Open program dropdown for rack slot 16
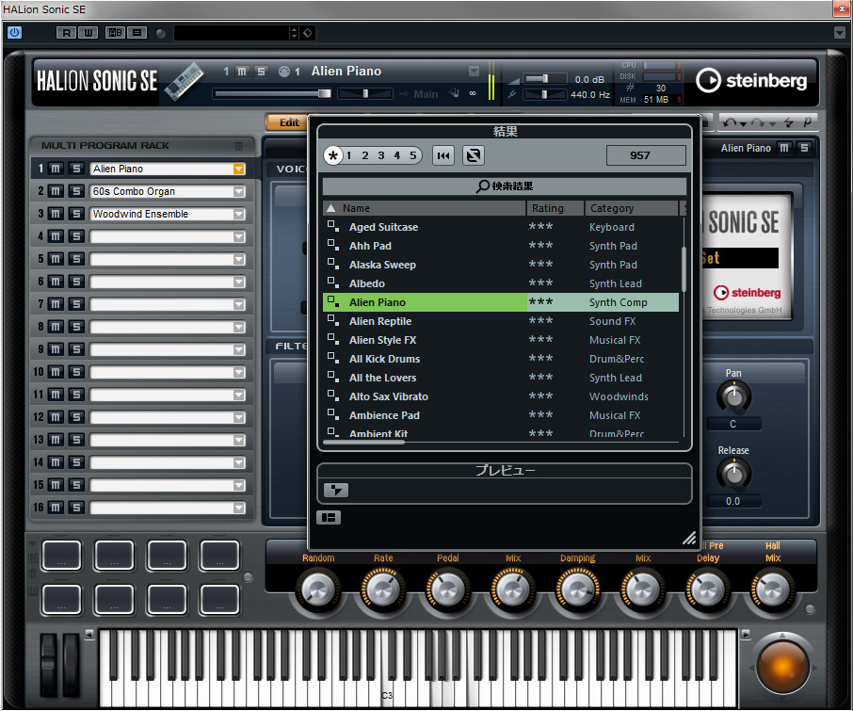This screenshot has width=853, height=711. coord(239,508)
